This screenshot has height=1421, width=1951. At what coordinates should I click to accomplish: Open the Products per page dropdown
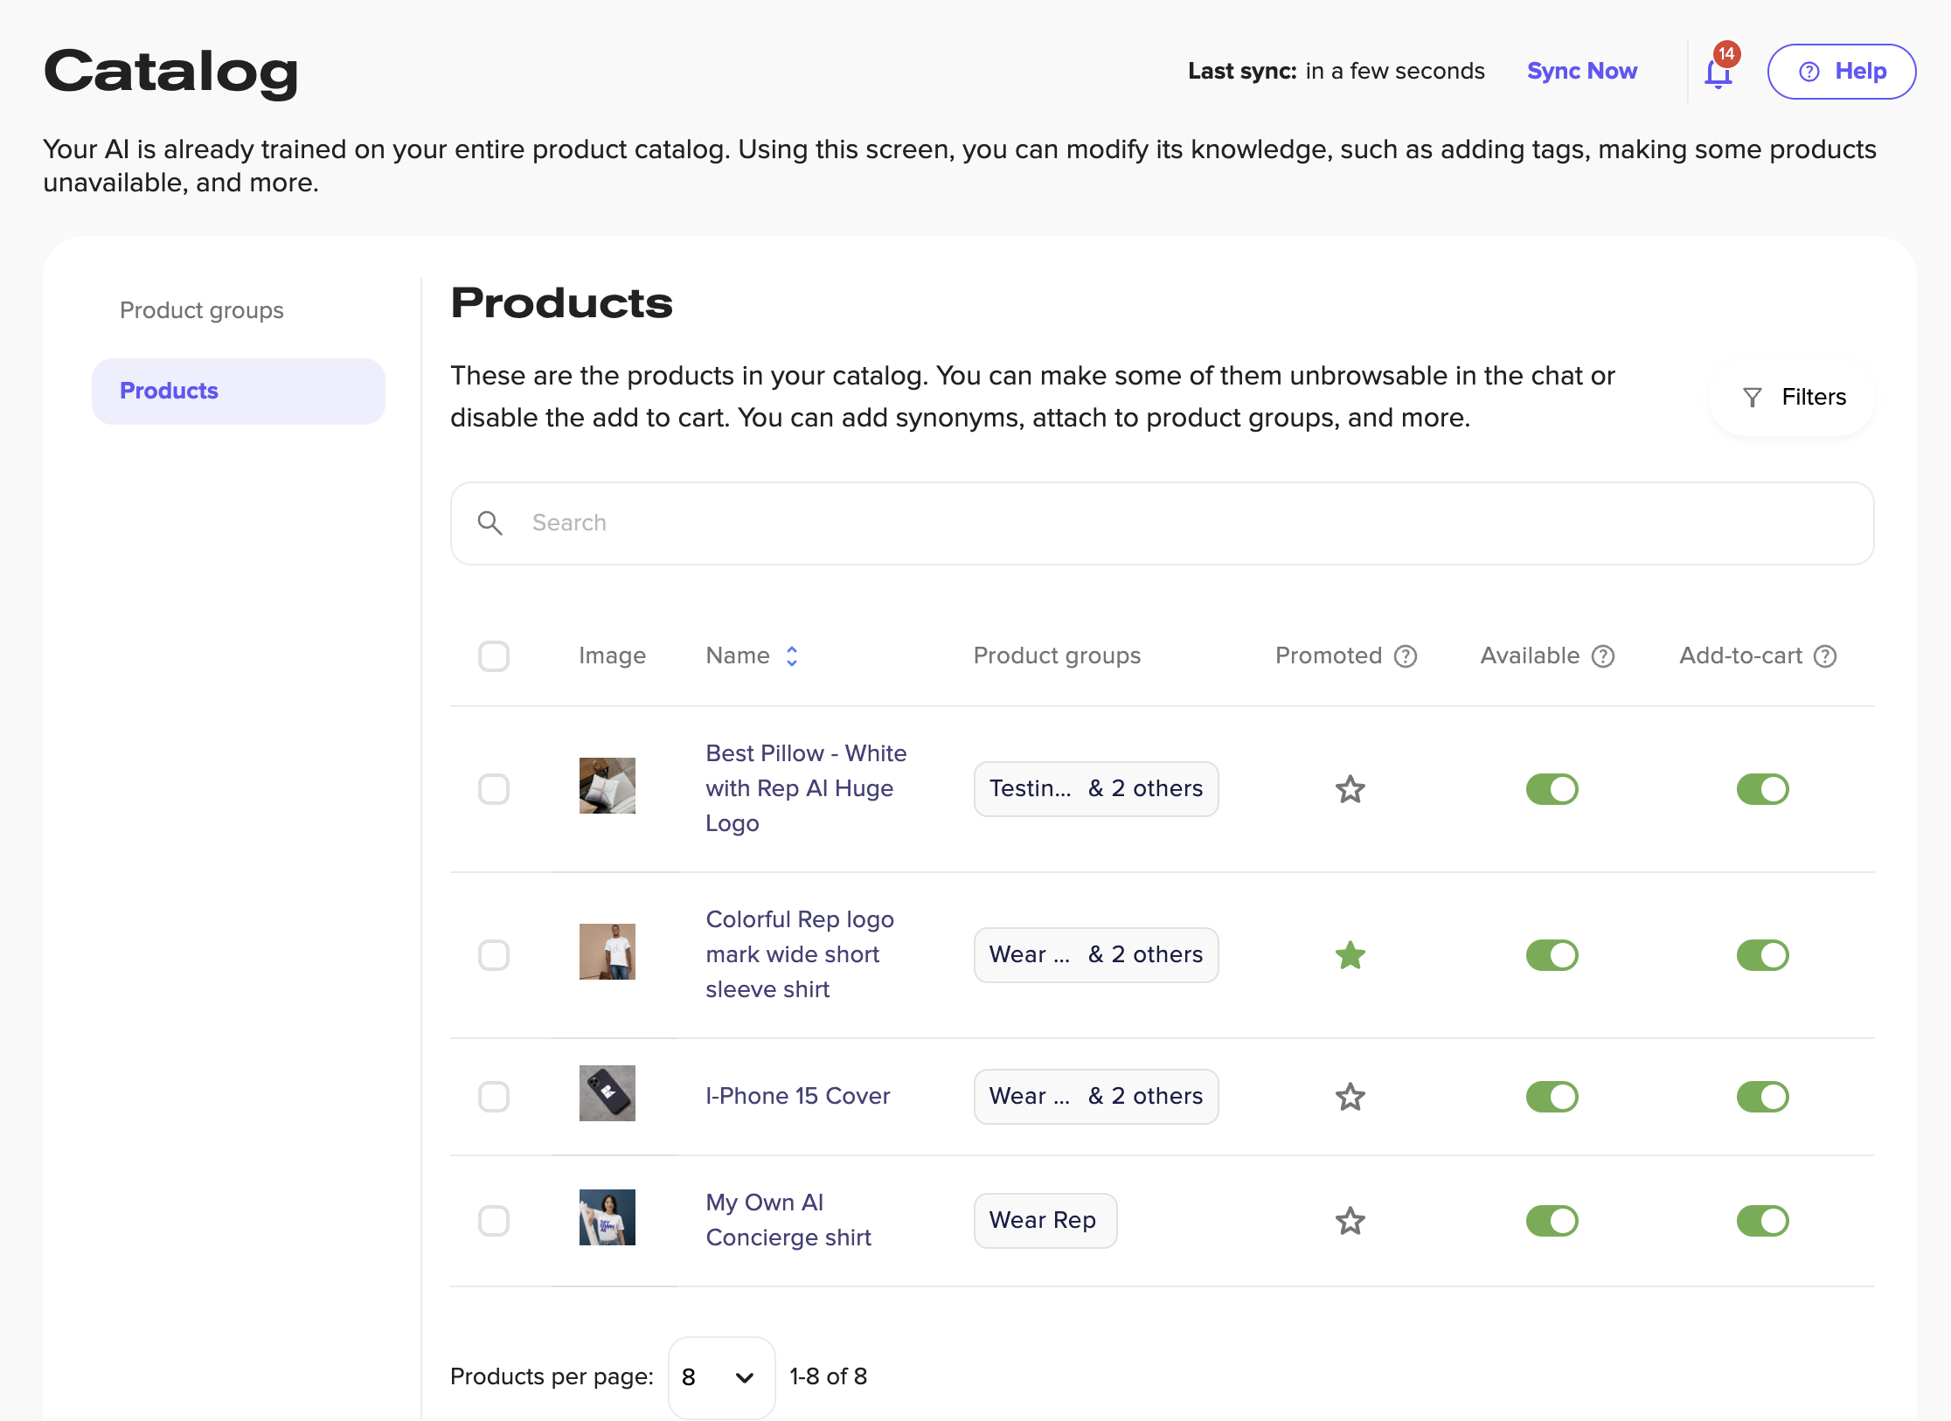[721, 1377]
